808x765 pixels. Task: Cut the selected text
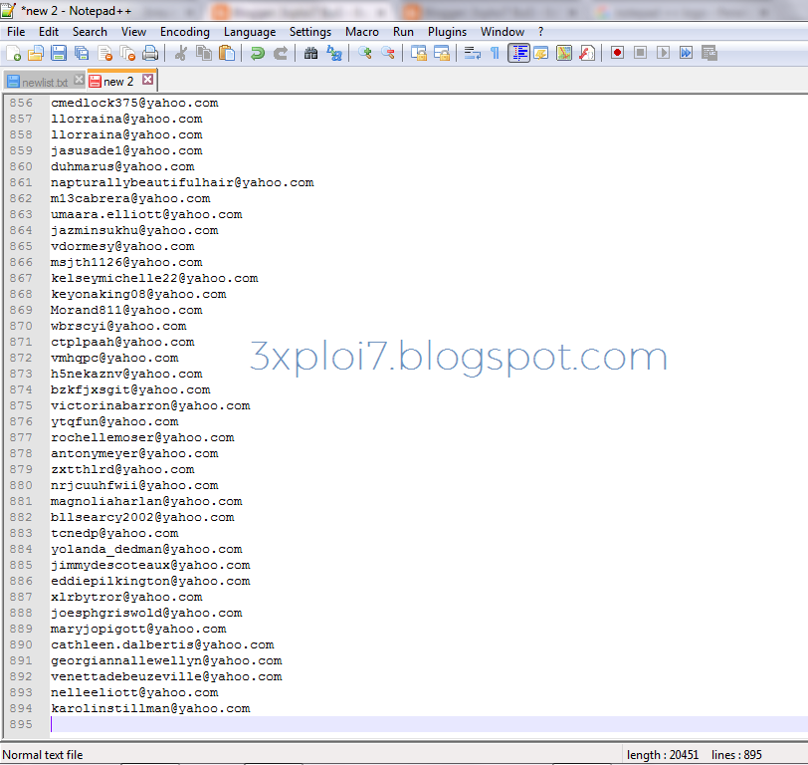(183, 54)
